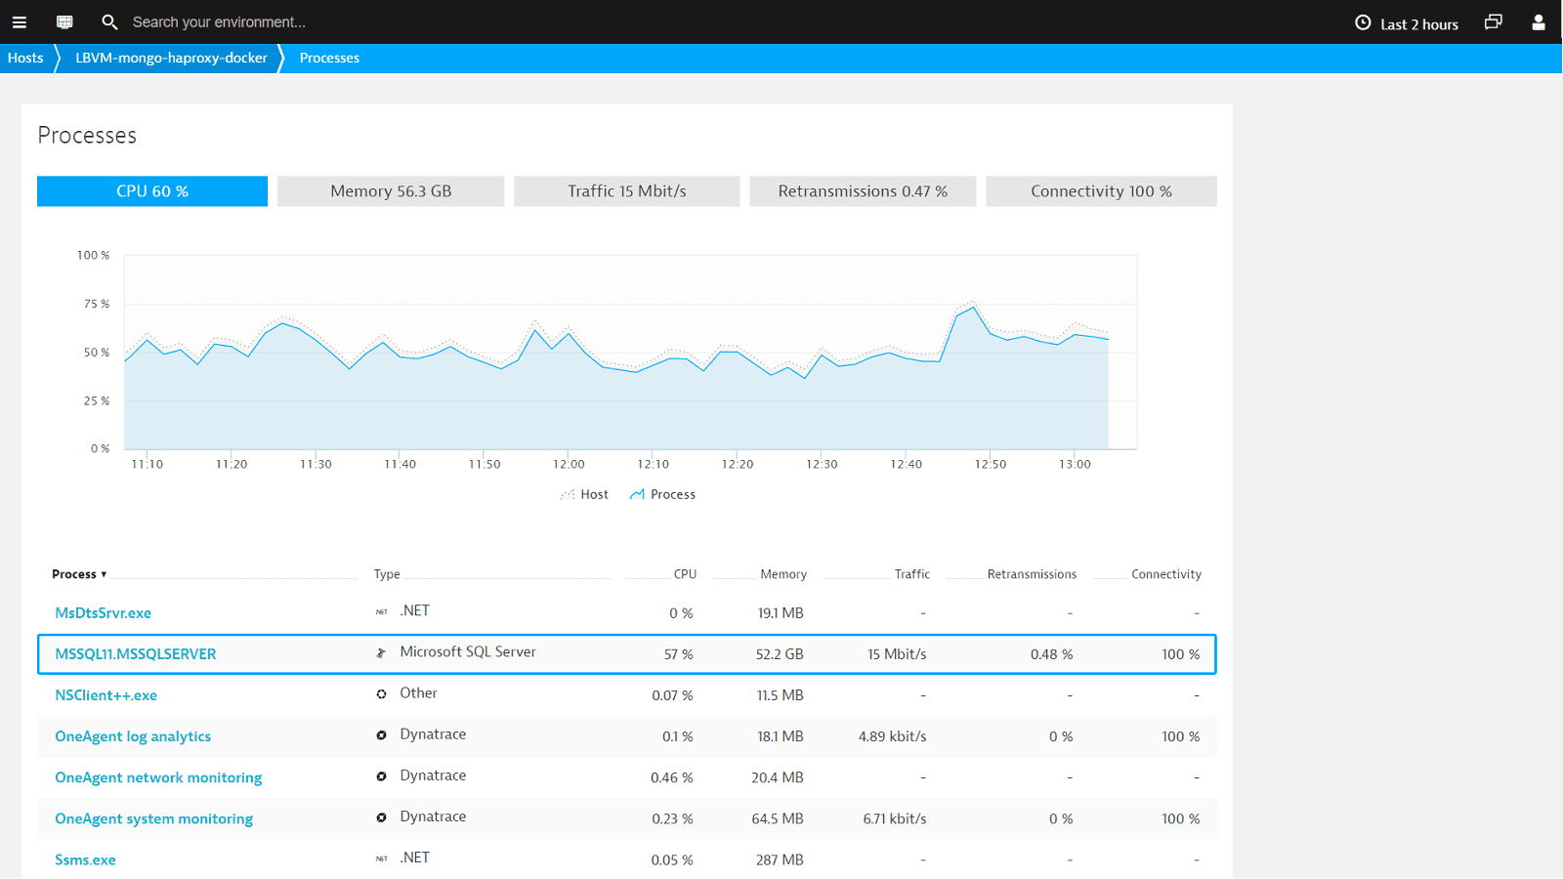Screen dimensions: 1563x879
Task: Click the 12:50 CPU peak on chart
Action: pyautogui.click(x=973, y=308)
